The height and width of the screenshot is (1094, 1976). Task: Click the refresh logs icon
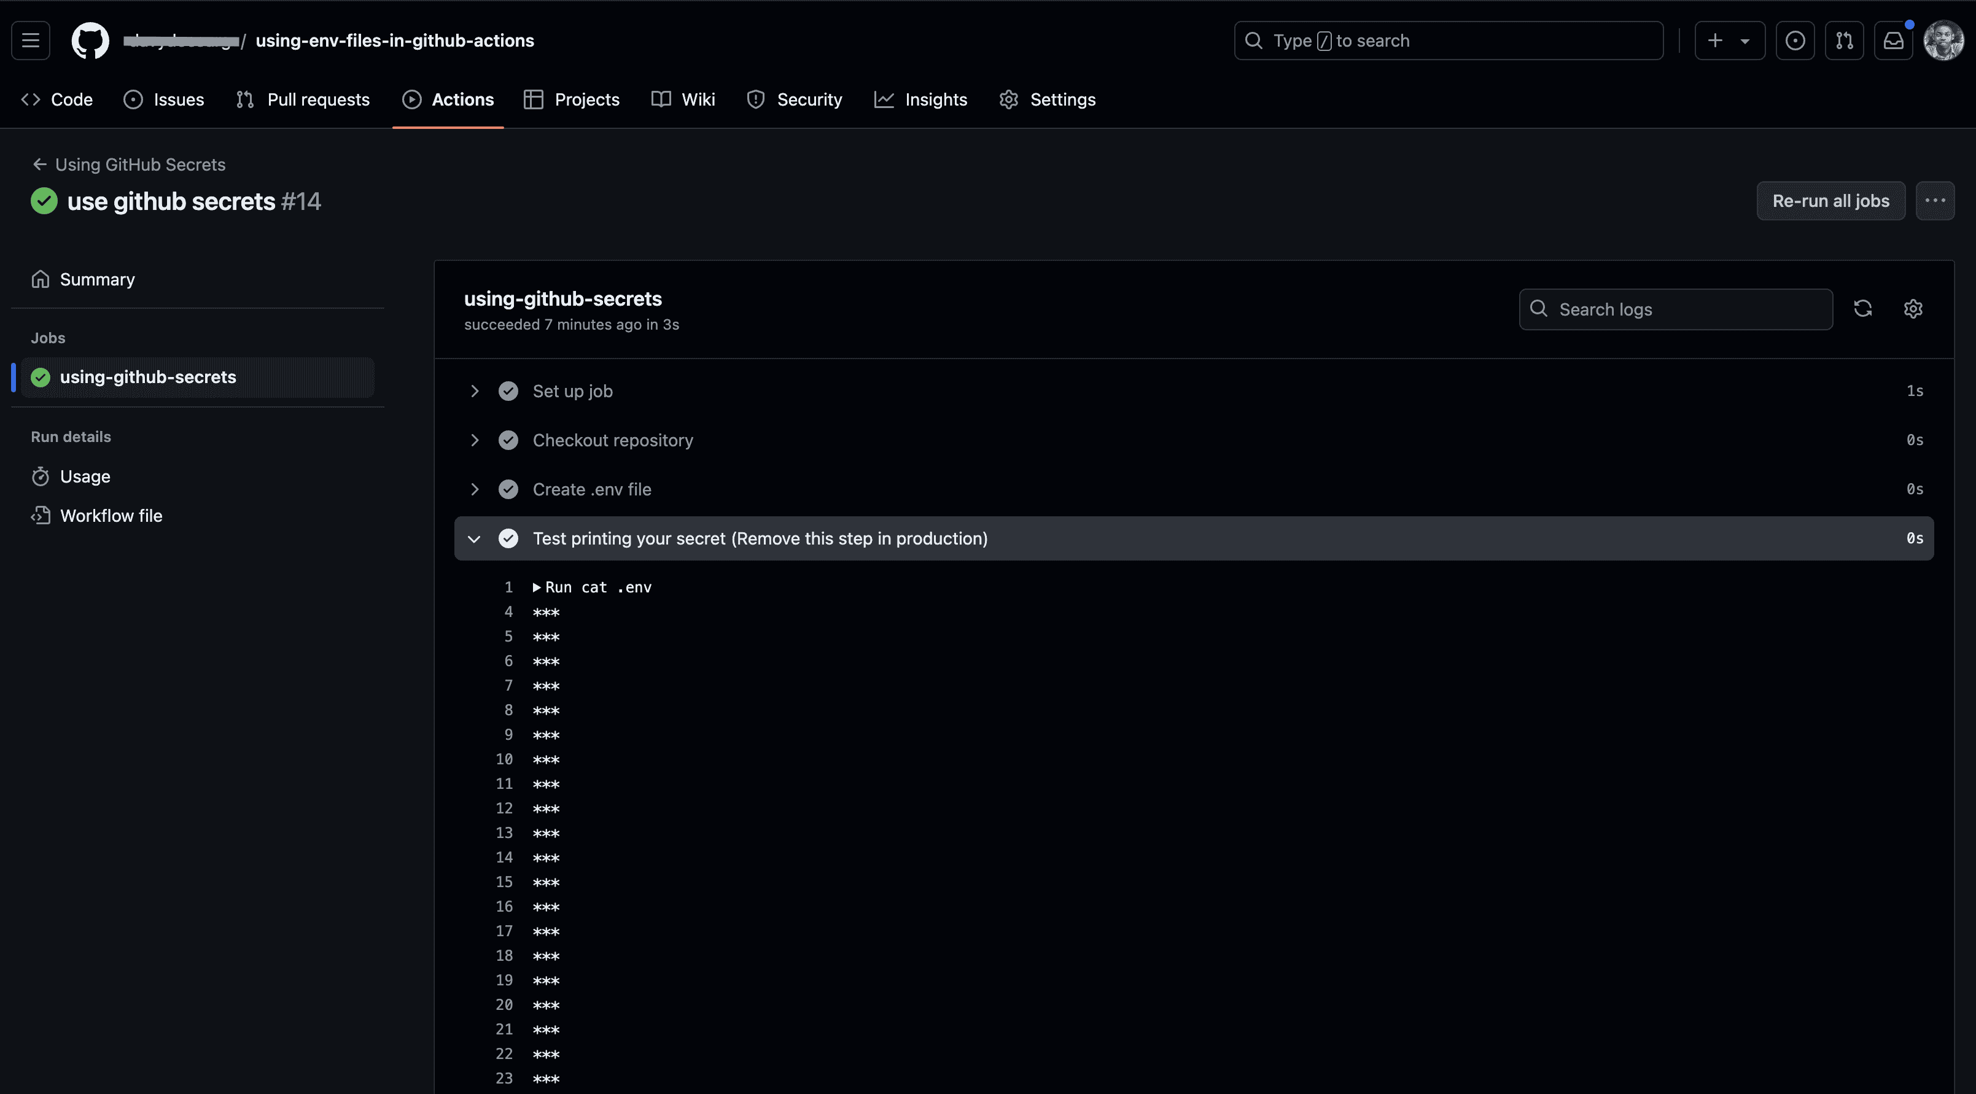[x=1862, y=308]
